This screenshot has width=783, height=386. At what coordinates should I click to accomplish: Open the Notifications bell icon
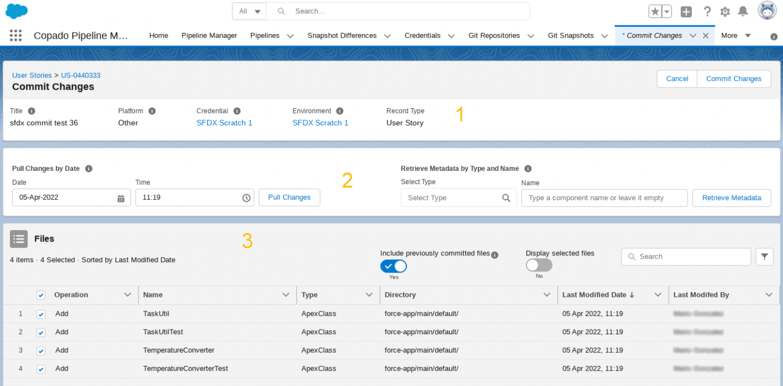(743, 12)
